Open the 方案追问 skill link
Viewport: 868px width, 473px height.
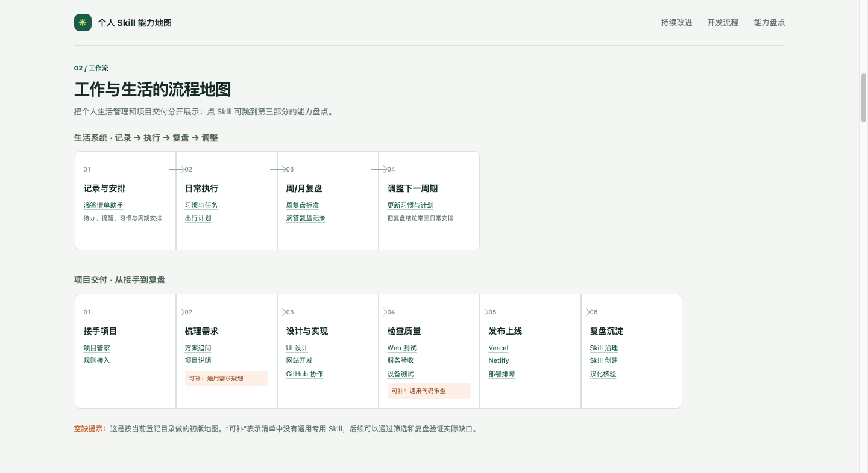coord(198,348)
